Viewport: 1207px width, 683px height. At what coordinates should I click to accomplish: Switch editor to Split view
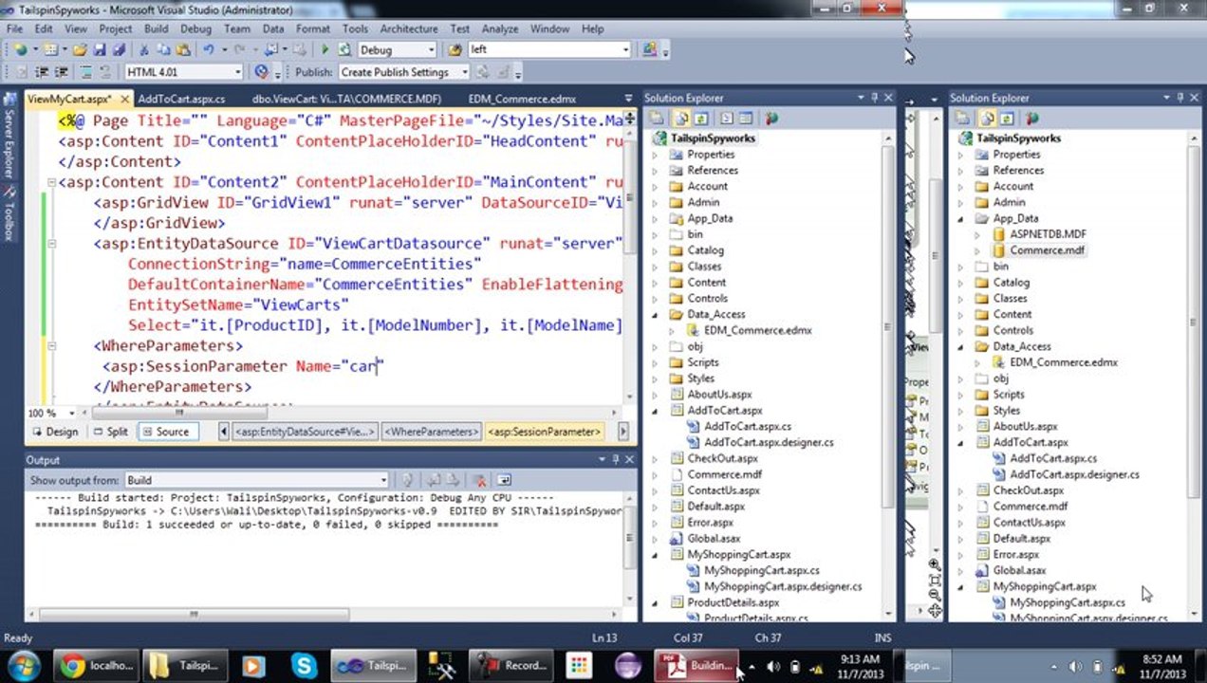click(x=110, y=432)
